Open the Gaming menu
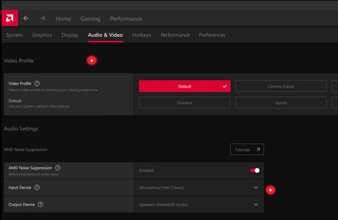 pyautogui.click(x=90, y=19)
